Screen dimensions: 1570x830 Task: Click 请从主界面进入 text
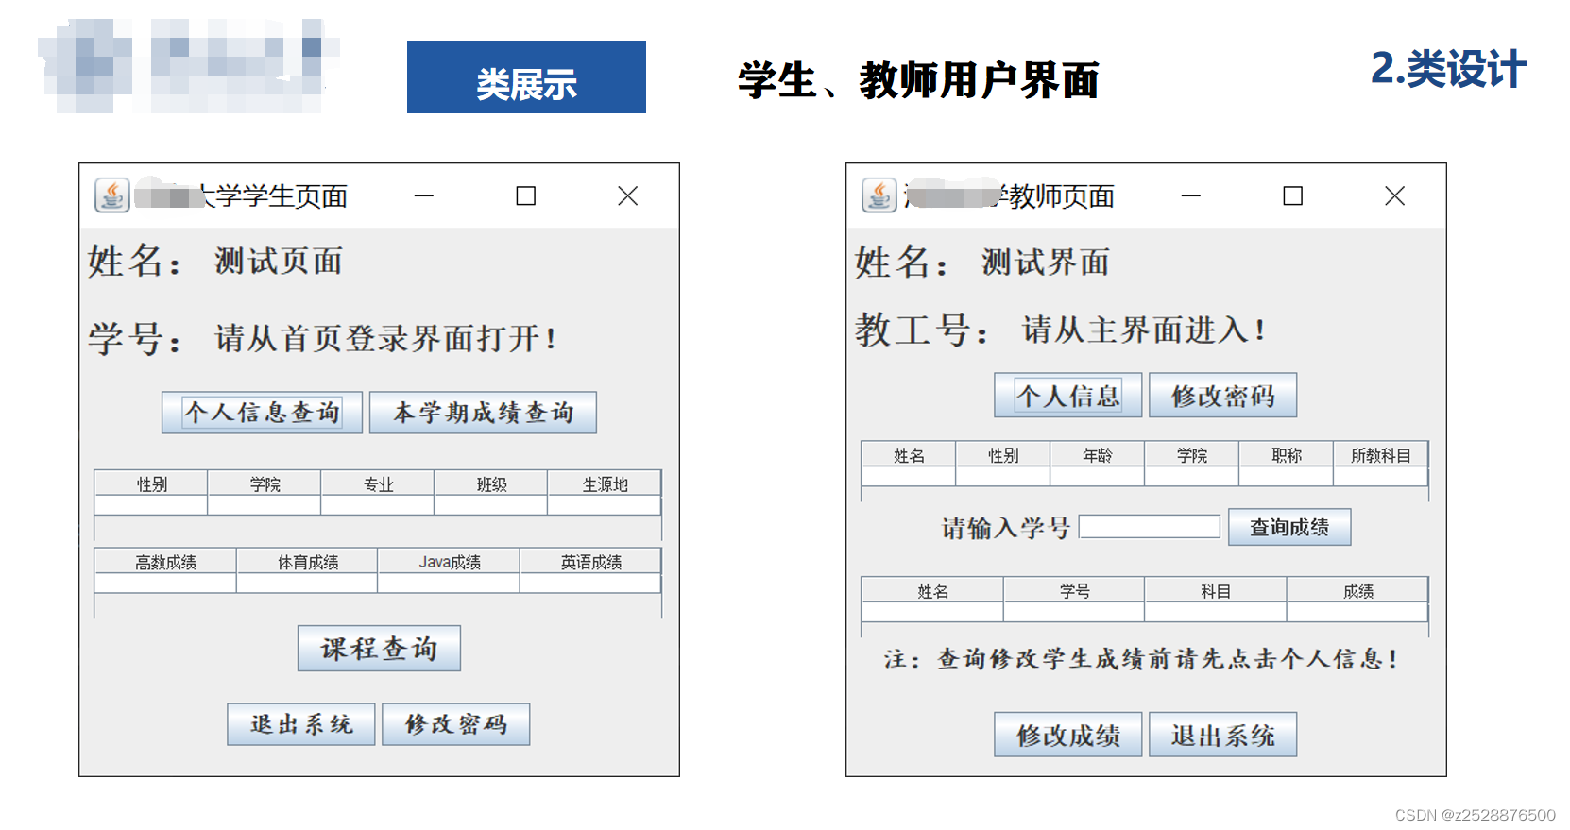1144,330
